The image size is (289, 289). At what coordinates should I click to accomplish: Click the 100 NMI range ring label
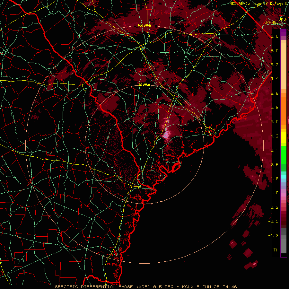144,25
